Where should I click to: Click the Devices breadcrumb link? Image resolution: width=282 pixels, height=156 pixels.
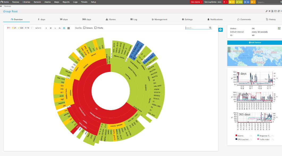pyautogui.click(x=7, y=6)
